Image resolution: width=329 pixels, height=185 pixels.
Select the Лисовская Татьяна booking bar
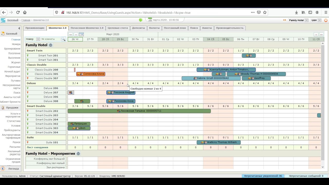coord(139,111)
